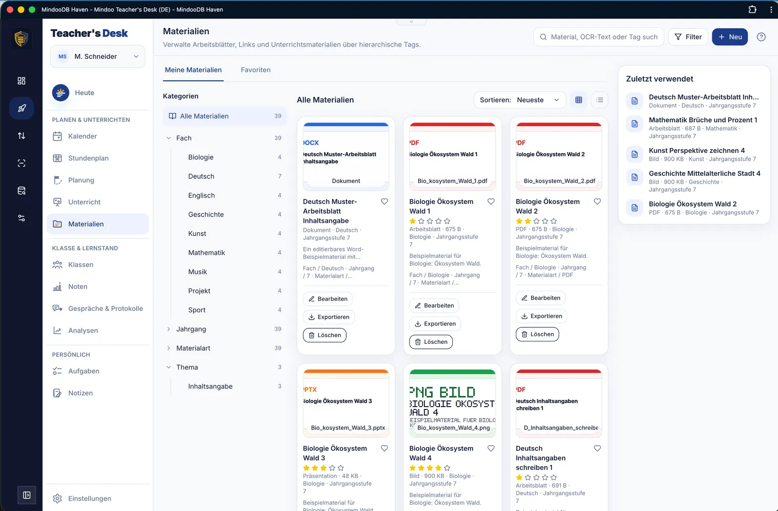The image size is (778, 511).
Task: Click the Neu button
Action: pyautogui.click(x=730, y=37)
